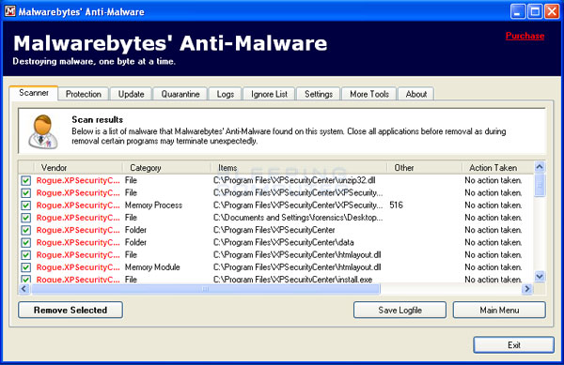The width and height of the screenshot is (564, 365).
Task: Click the '516' value in Other column
Action: [396, 205]
